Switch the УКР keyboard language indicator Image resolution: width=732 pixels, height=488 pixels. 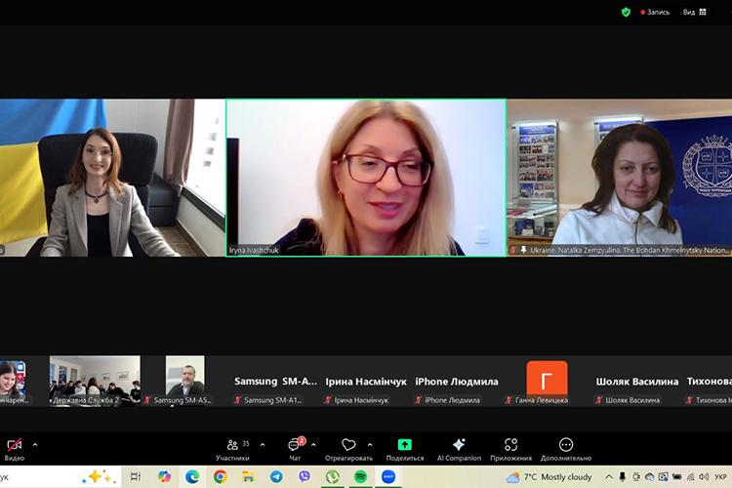(x=720, y=477)
